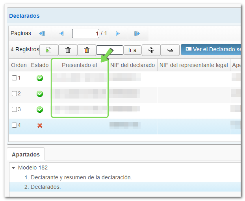Check the box for record 2
Screen dimensions: 245x201
click(14, 94)
